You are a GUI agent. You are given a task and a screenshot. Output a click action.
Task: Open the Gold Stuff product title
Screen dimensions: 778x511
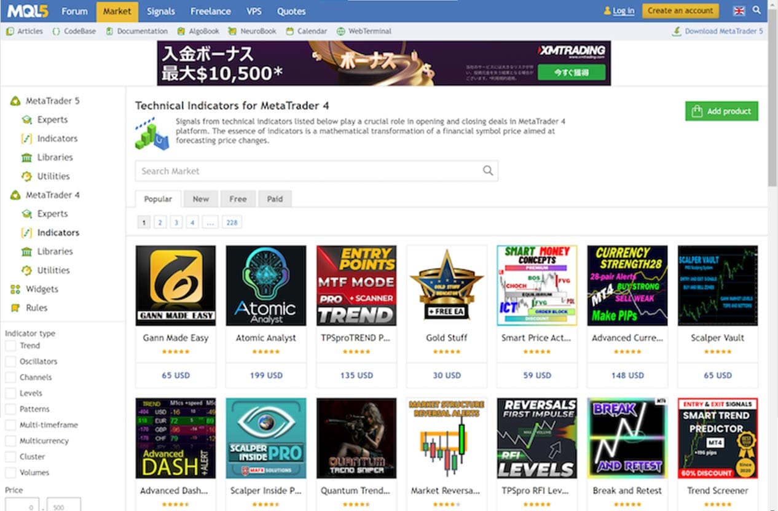[x=447, y=338]
